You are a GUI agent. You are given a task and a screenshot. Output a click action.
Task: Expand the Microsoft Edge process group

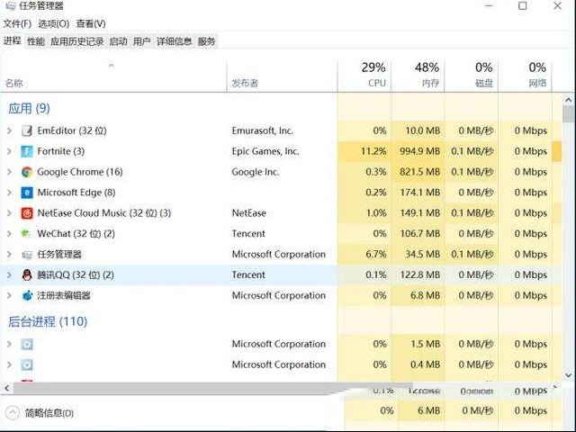click(9, 193)
